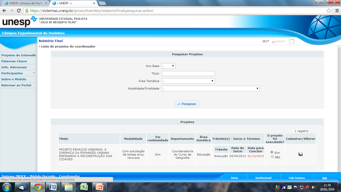Select Sim for project executed
The image size is (341, 192).
(x=272, y=152)
